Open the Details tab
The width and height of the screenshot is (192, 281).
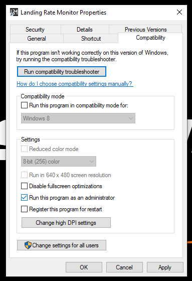click(x=85, y=30)
